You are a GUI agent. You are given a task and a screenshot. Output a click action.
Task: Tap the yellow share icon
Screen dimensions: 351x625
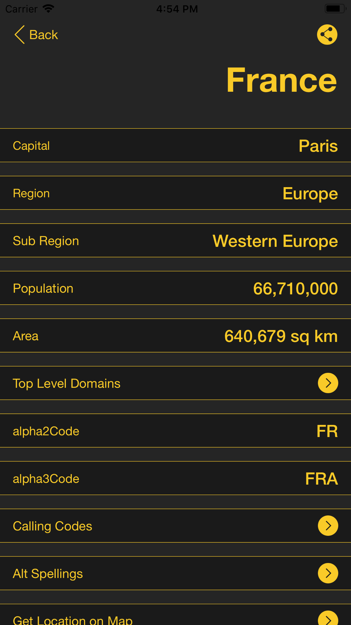(x=327, y=34)
